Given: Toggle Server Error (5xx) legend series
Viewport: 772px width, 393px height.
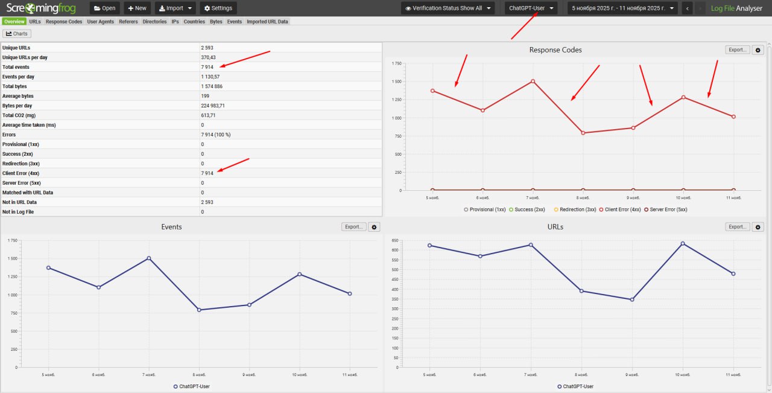Looking at the screenshot, I should point(665,209).
